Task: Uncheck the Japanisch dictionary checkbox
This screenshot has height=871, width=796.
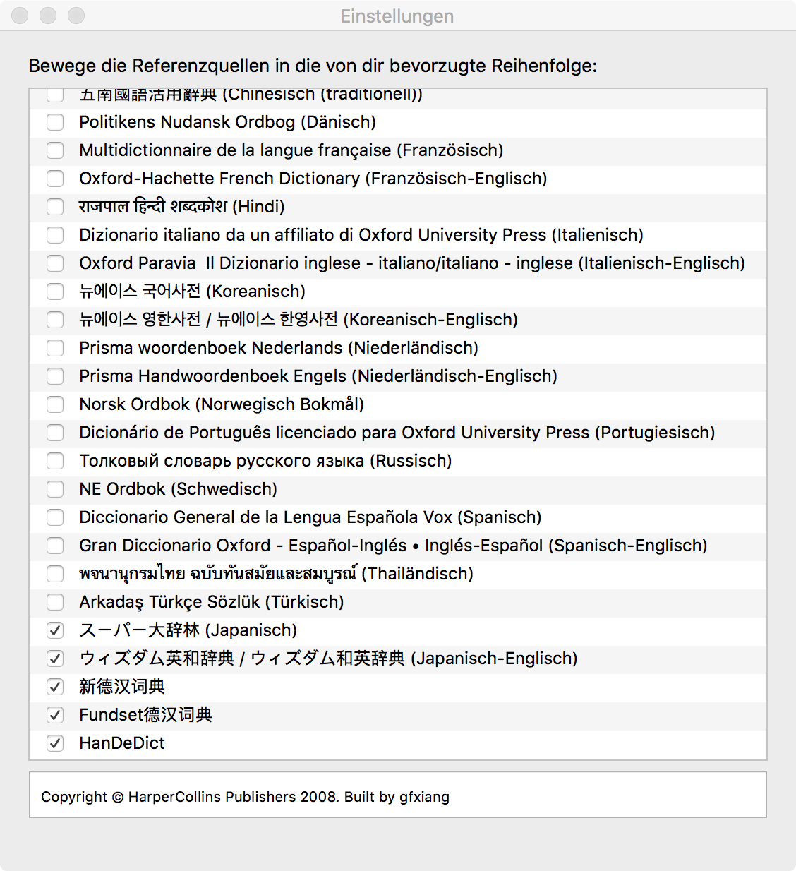Action: (x=55, y=630)
